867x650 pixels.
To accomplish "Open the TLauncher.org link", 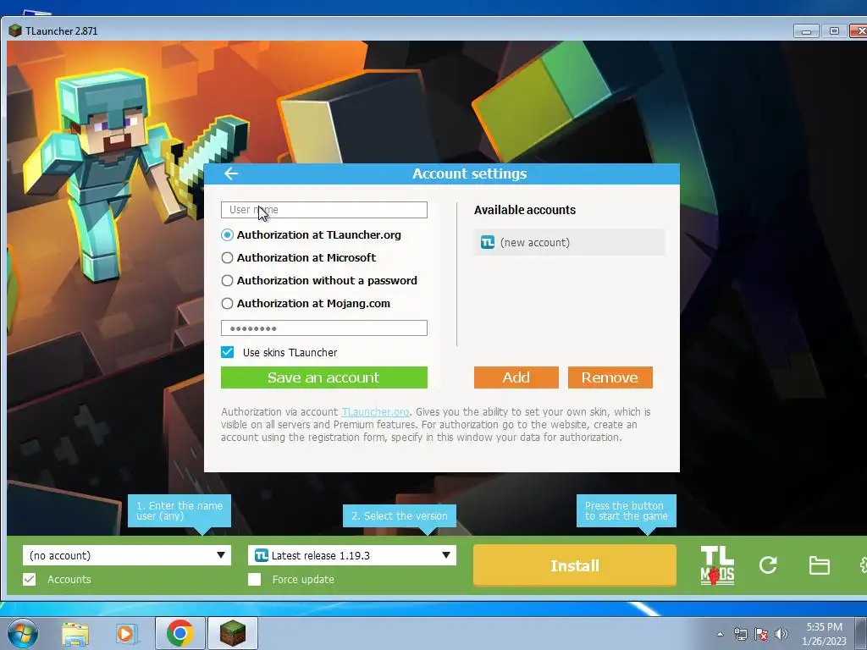I will [375, 412].
